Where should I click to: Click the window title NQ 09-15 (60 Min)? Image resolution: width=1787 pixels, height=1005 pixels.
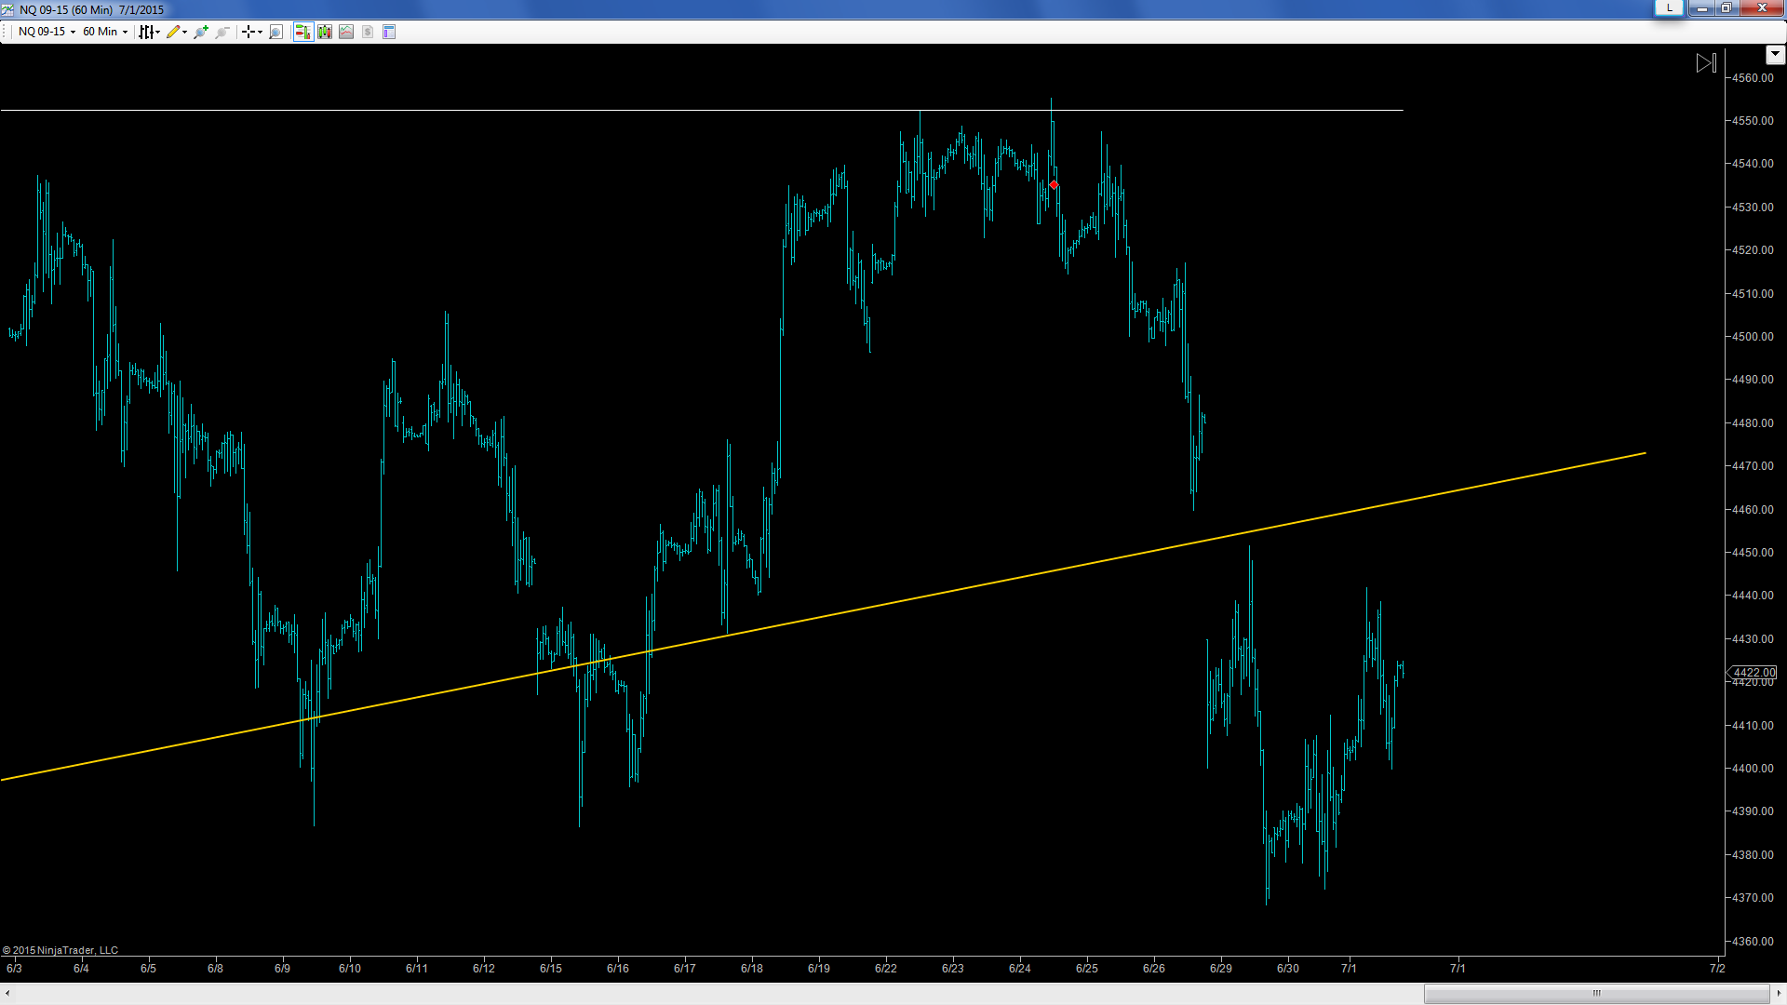(x=66, y=9)
